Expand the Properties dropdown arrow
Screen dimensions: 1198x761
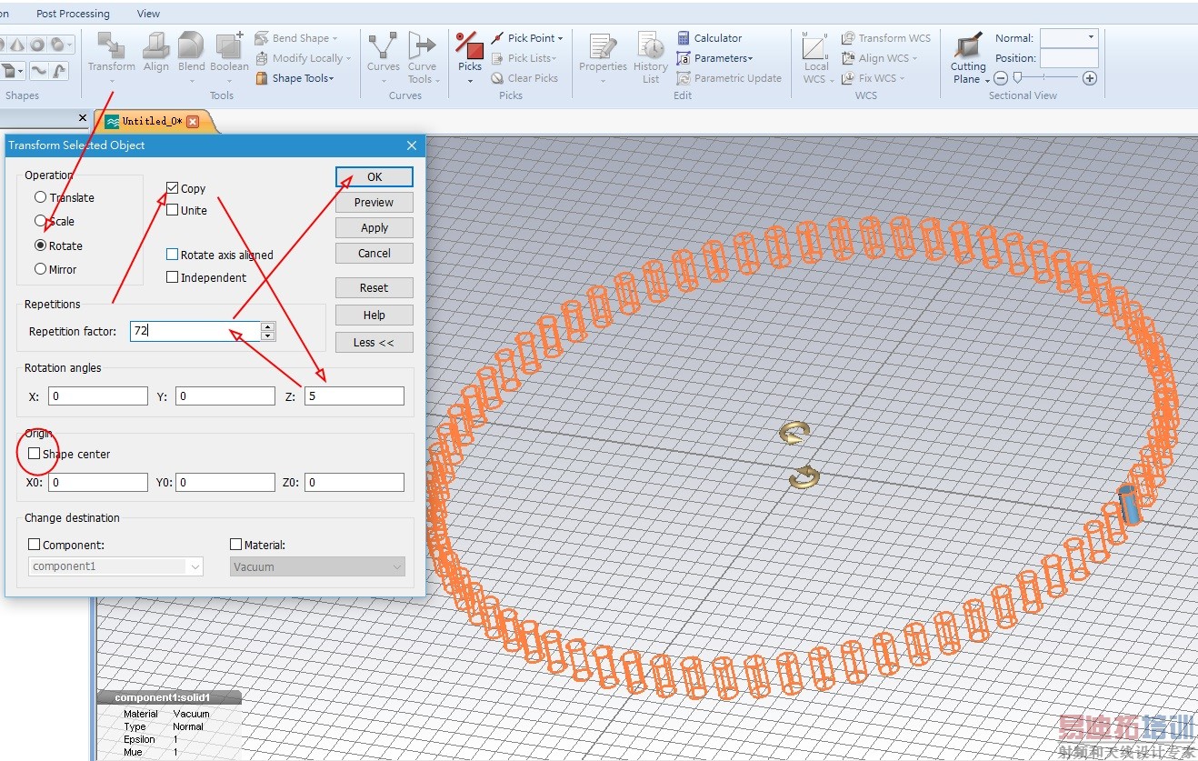603,81
